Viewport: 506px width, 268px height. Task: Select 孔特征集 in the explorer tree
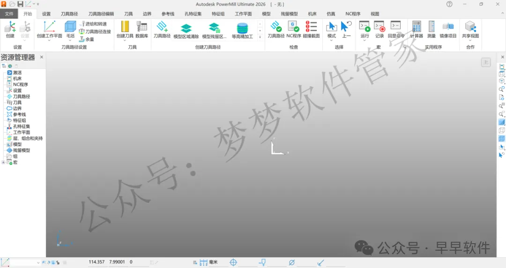pyautogui.click(x=21, y=126)
